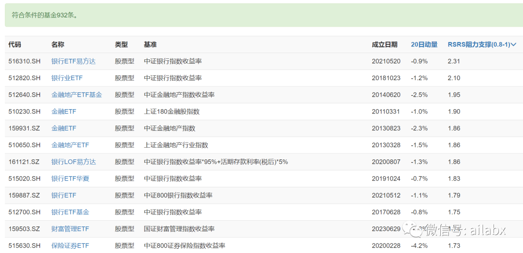Click 股票型 type in 512820.SH row
Screen dimensions: 523x253
[x=125, y=78]
